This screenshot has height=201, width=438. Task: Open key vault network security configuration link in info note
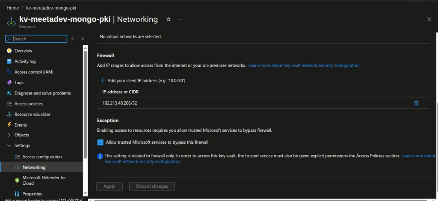pos(142,162)
